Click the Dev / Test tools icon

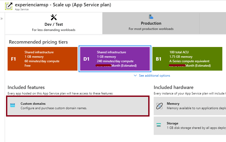(54, 17)
